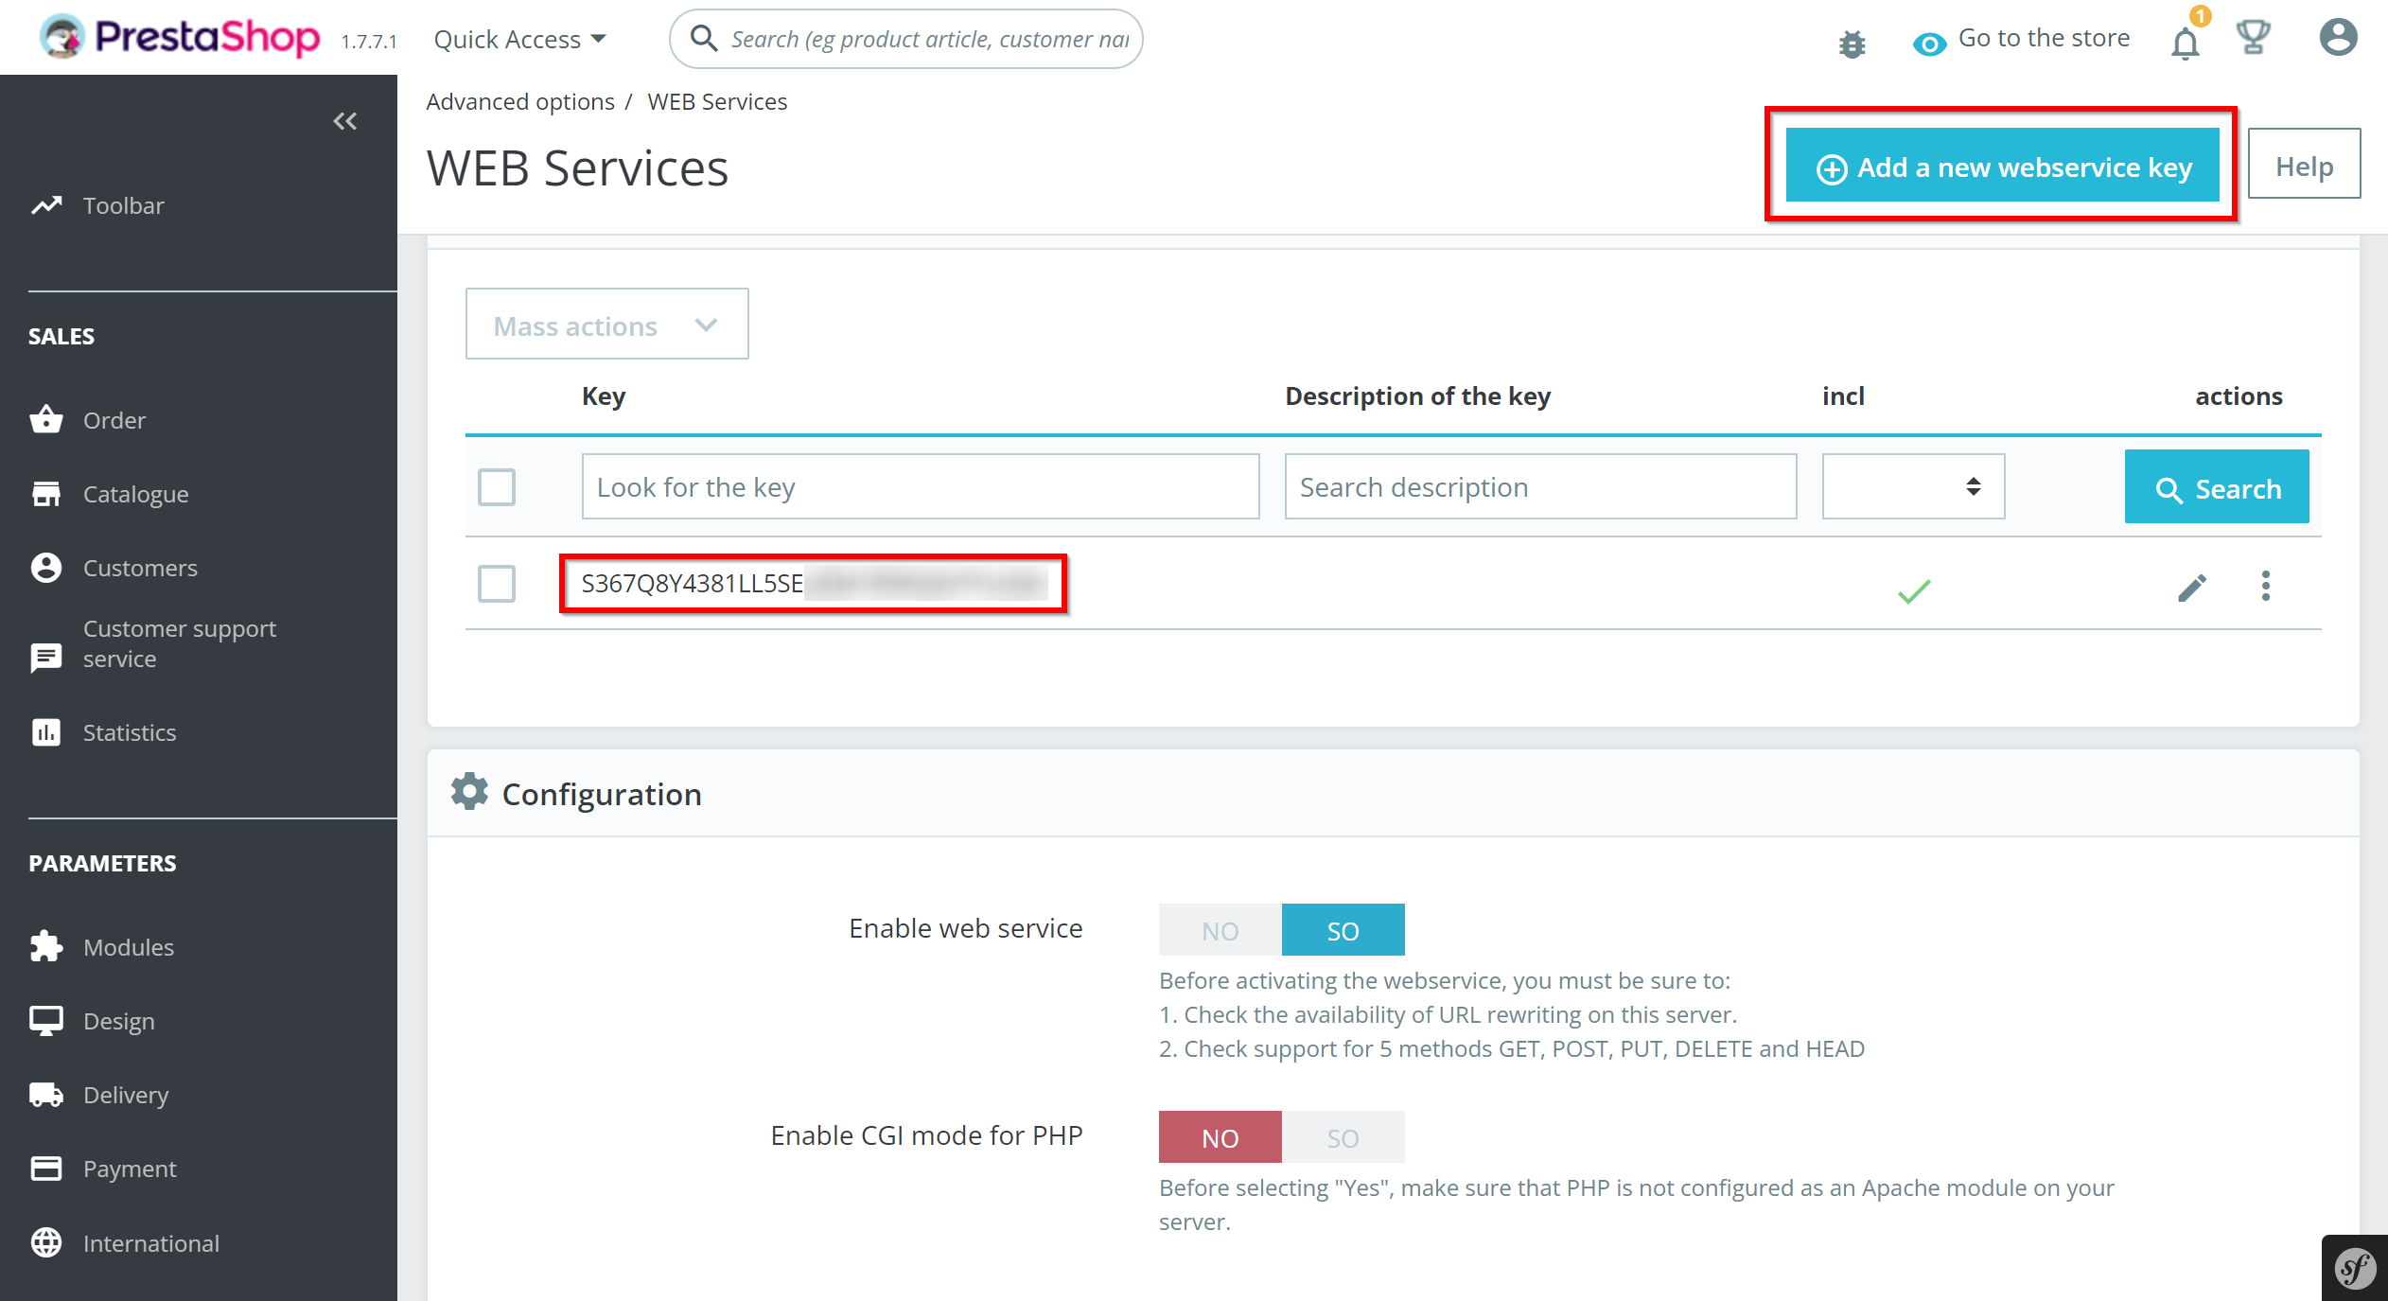
Task: Click the Help button
Action: (2304, 164)
